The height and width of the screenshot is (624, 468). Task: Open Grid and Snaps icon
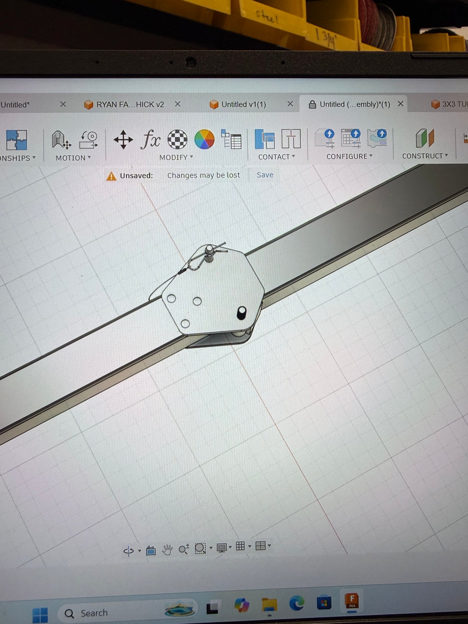(x=240, y=546)
